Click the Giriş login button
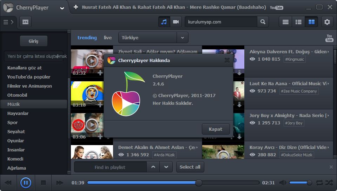This screenshot has height=191, width=337. pos(34,41)
